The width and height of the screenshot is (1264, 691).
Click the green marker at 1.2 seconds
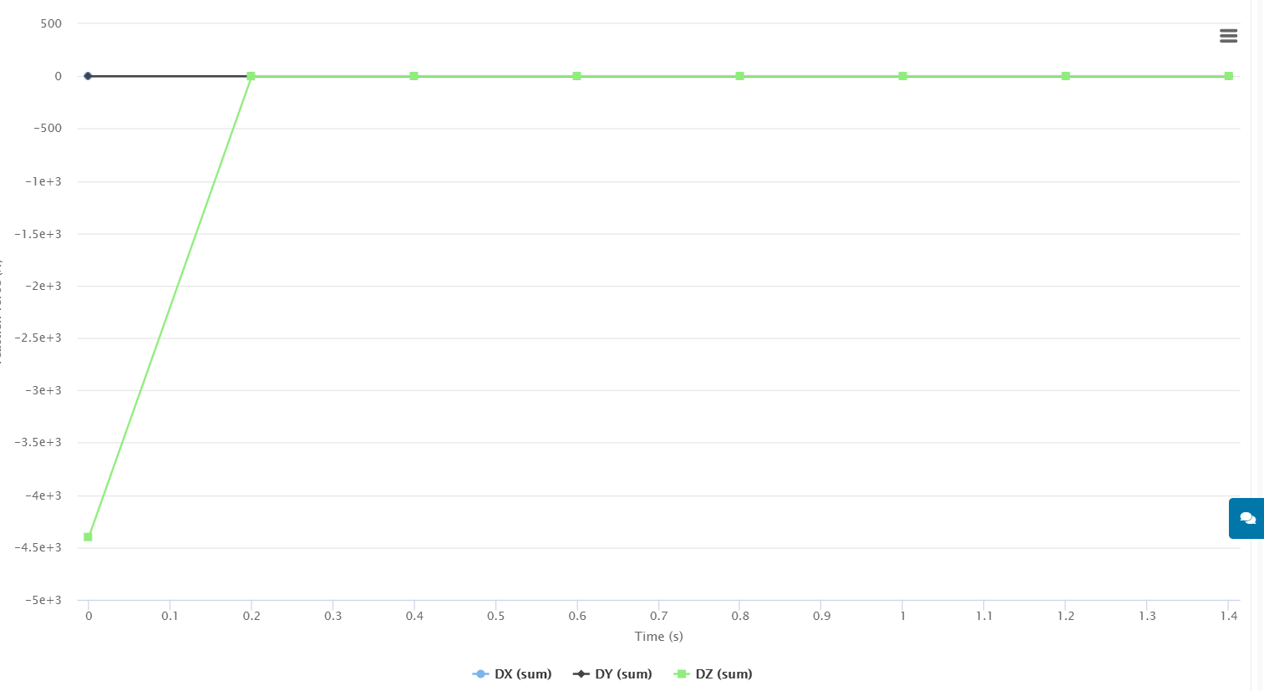1065,76
